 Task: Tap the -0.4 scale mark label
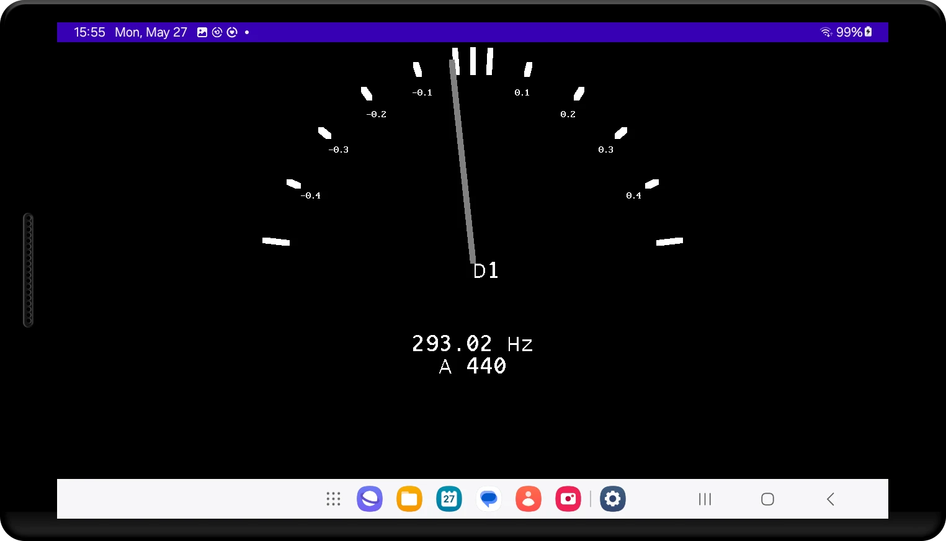(310, 195)
